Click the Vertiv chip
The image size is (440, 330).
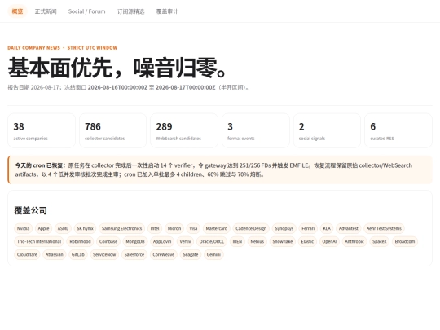185,241
